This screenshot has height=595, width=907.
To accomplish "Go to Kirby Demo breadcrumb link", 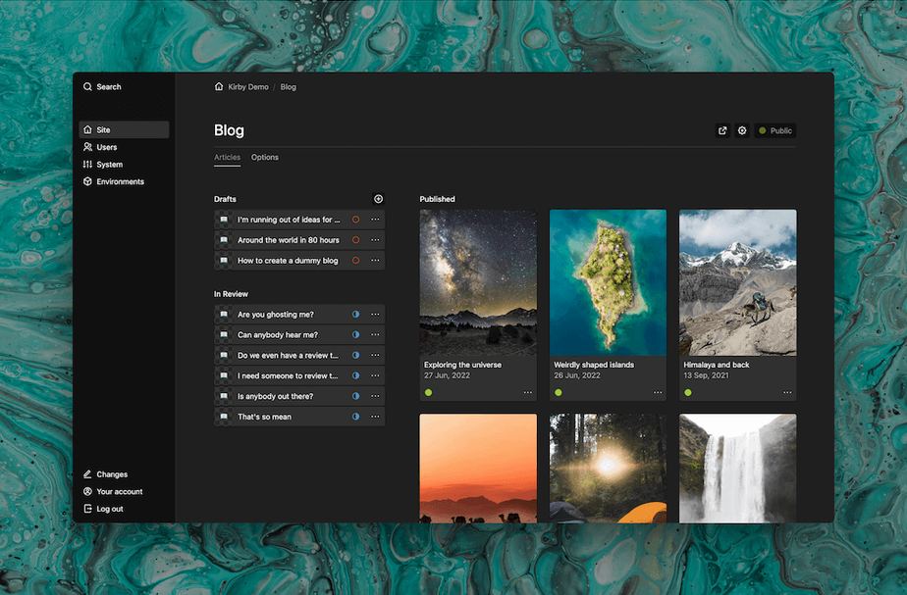I will coord(249,87).
